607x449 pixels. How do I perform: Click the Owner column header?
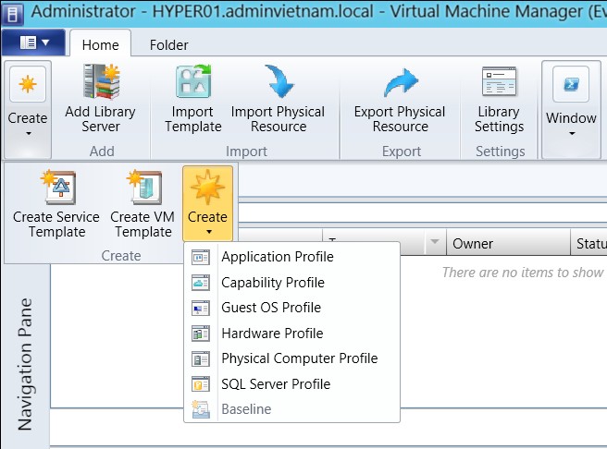pos(508,243)
